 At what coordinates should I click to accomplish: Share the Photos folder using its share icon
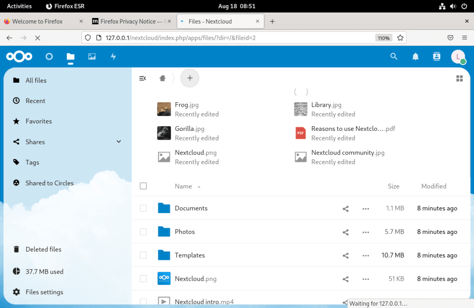pyautogui.click(x=345, y=232)
